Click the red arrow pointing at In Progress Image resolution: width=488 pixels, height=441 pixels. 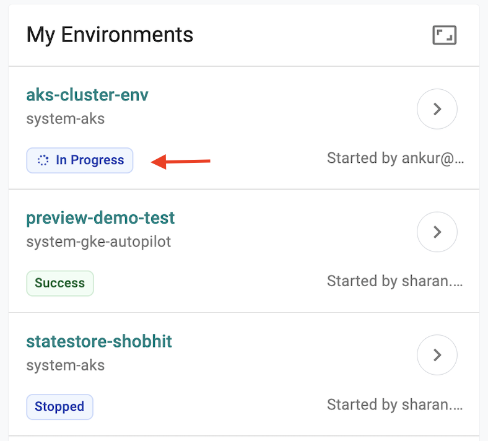coord(181,162)
